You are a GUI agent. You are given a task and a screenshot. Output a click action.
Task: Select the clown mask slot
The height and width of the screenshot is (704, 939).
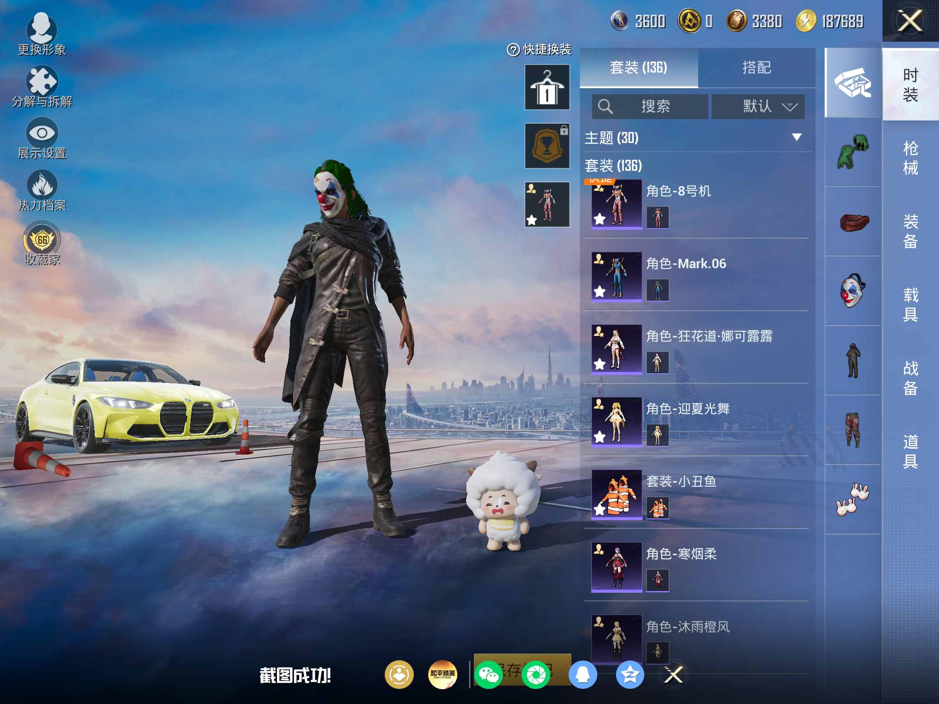852,291
